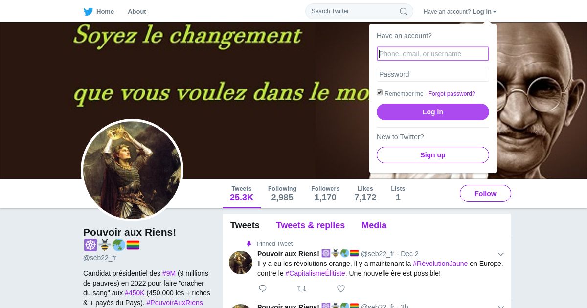Open the Forgot password link
This screenshot has width=587, height=308.
point(452,94)
